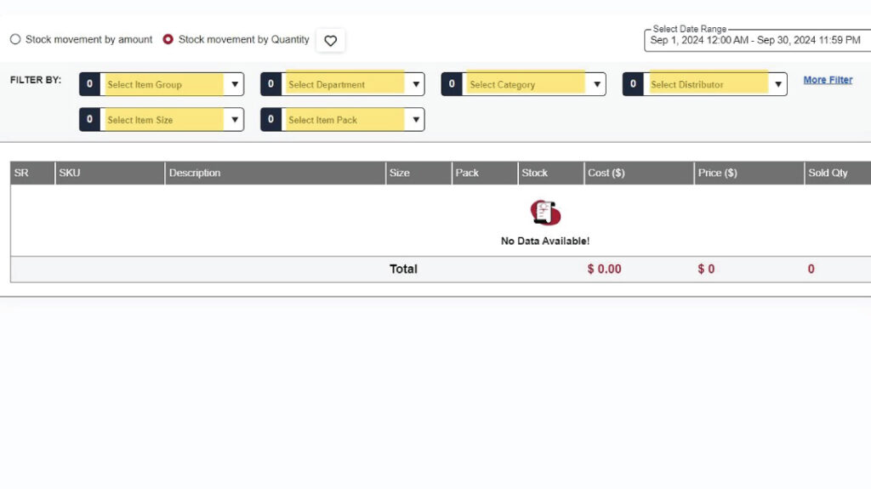Screen dimensions: 871x489
Task: Select Stock movement by amount
Action: (15, 39)
